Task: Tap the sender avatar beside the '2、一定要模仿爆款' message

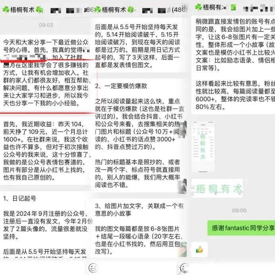Action: click(183, 129)
